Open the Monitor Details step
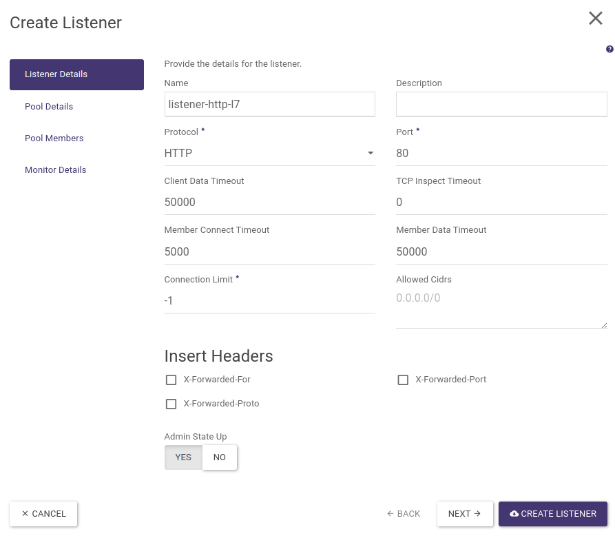Screen dimensions: 615x536 pos(55,170)
